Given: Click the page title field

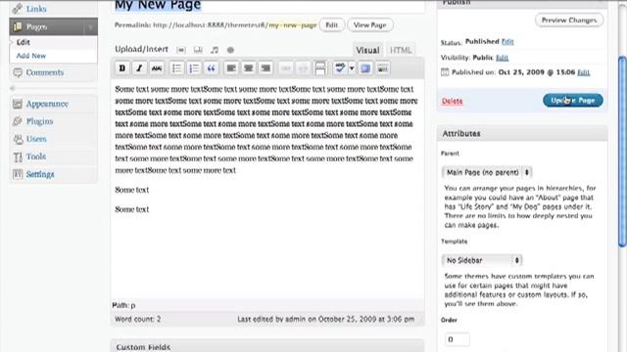Looking at the screenshot, I should [x=267, y=6].
